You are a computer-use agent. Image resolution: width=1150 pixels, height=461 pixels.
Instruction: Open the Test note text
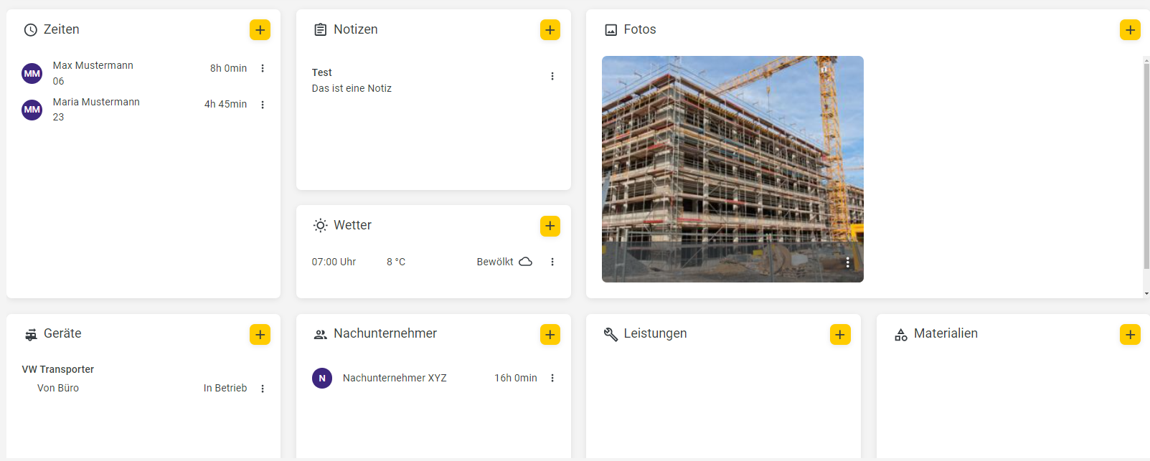pos(352,80)
